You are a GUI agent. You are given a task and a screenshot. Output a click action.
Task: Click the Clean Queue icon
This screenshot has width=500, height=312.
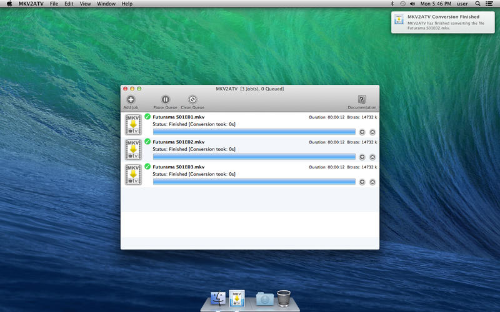[192, 100]
